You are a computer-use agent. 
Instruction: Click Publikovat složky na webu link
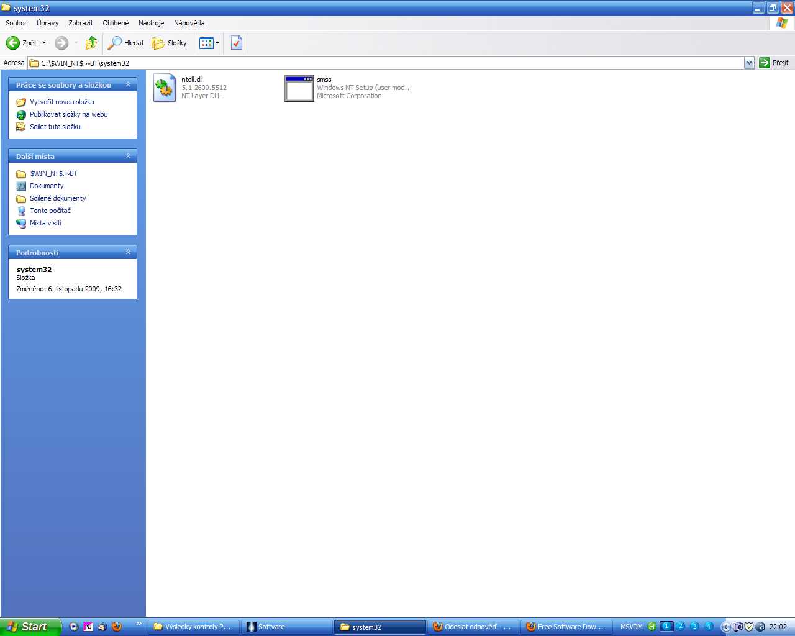[69, 114]
